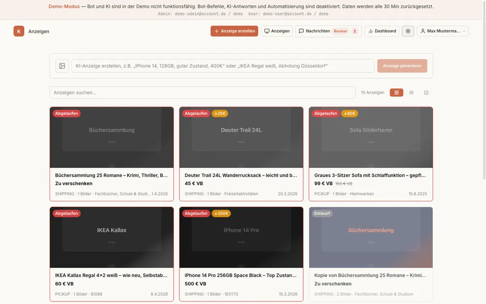The image size is (486, 304).
Task: Switch to list view layout
Action: (411, 92)
